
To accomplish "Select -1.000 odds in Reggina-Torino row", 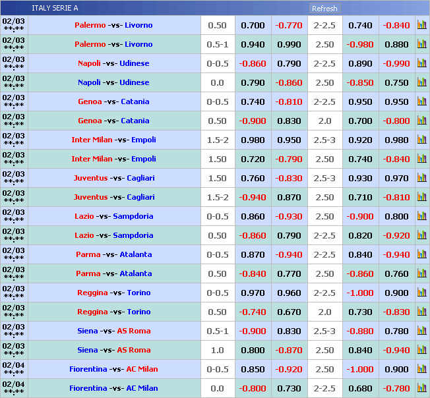I will pyautogui.click(x=360, y=293).
